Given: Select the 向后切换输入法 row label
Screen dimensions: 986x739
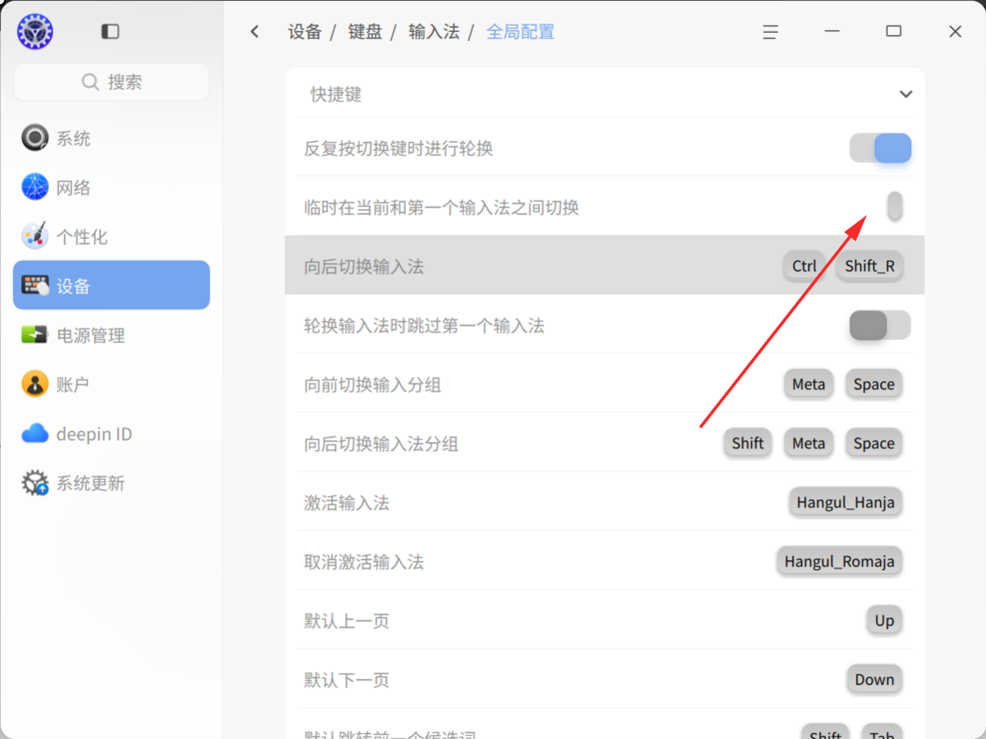Looking at the screenshot, I should (x=364, y=267).
